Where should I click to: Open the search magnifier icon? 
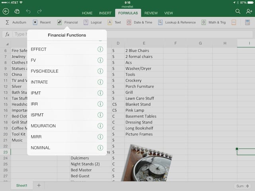pyautogui.click(x=238, y=12)
